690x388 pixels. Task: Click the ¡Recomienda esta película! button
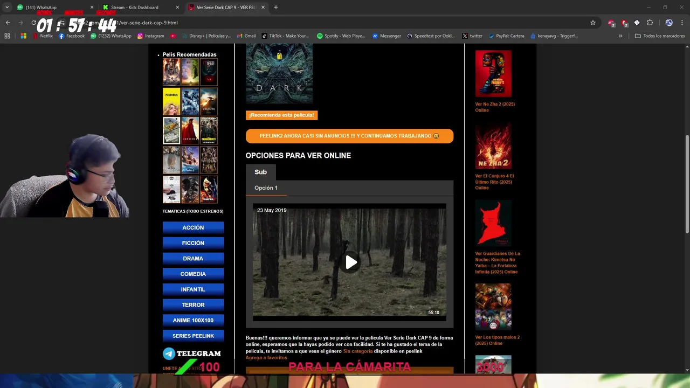click(x=281, y=115)
